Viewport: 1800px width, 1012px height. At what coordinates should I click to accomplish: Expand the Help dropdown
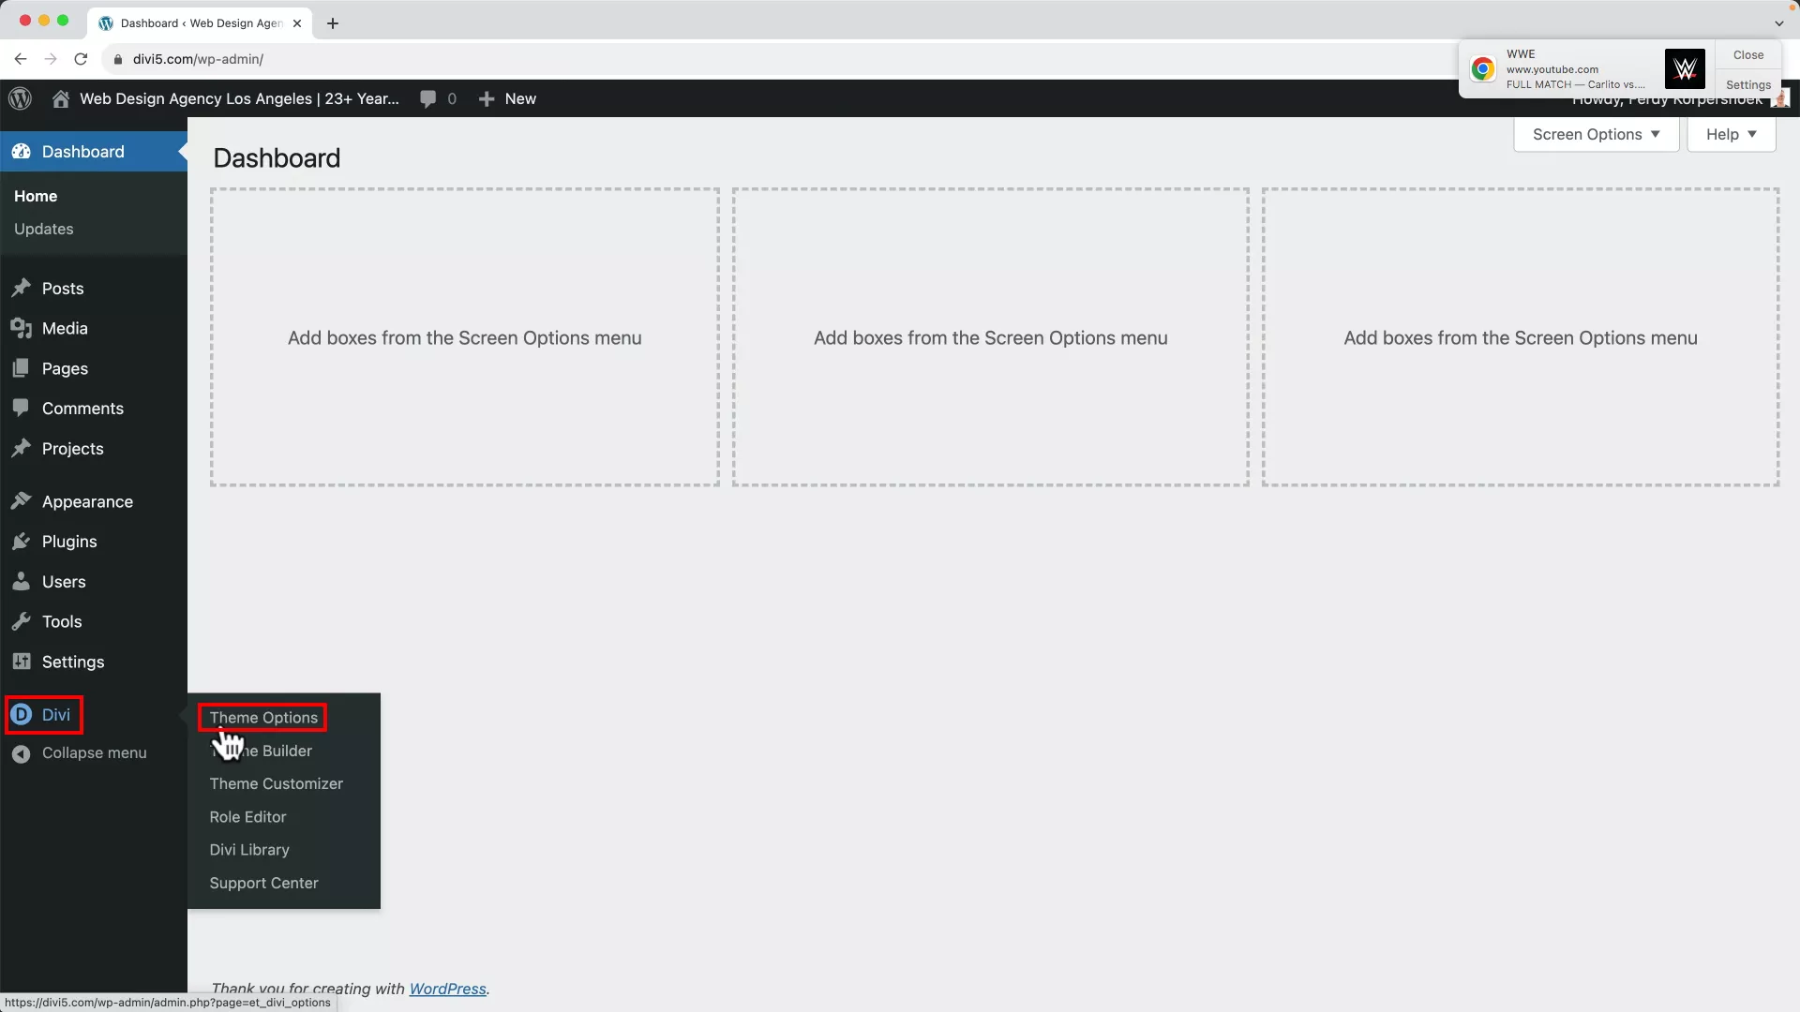point(1731,134)
